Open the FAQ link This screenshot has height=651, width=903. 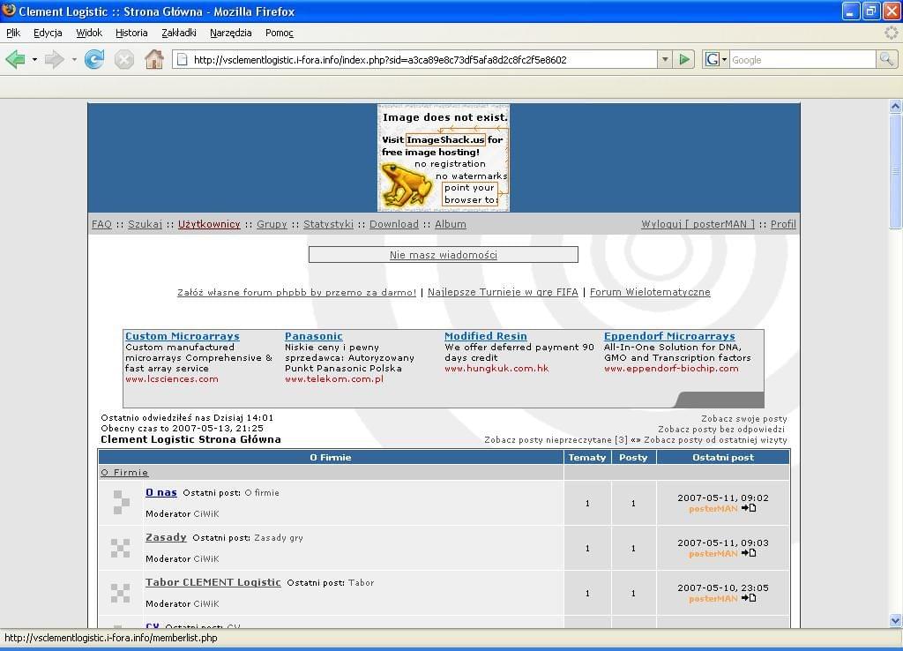point(102,224)
